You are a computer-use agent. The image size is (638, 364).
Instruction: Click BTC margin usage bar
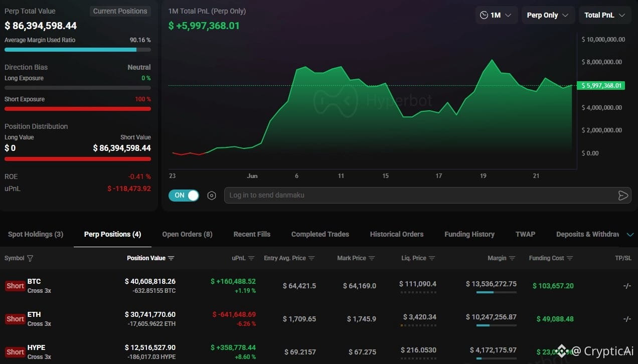496,292
